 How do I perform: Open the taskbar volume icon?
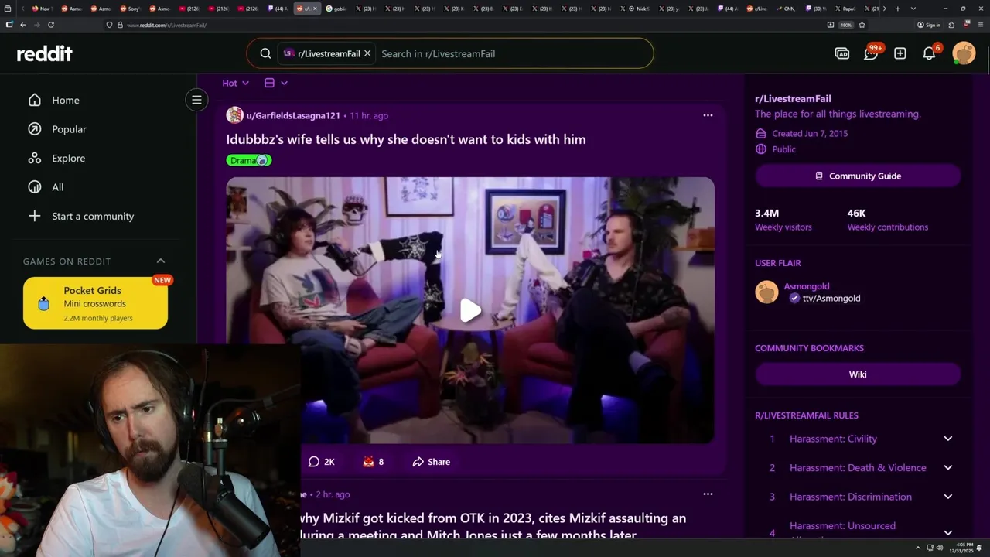(940, 548)
